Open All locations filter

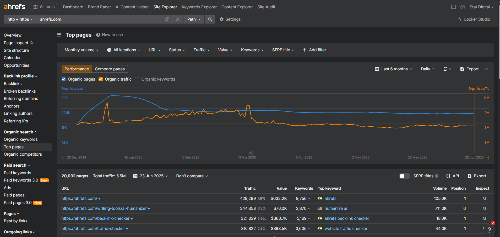tap(124, 50)
